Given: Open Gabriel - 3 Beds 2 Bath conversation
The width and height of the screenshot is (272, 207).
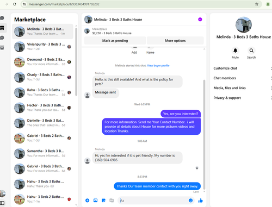Looking at the screenshot, I should pyautogui.click(x=42, y=138).
